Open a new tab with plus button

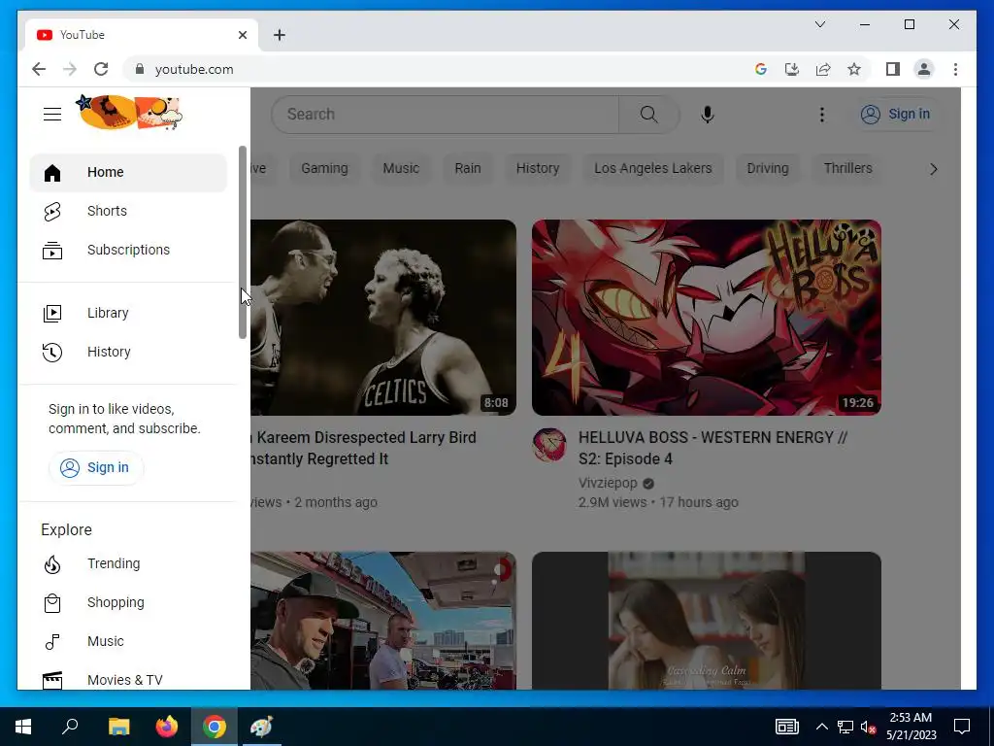(x=279, y=35)
